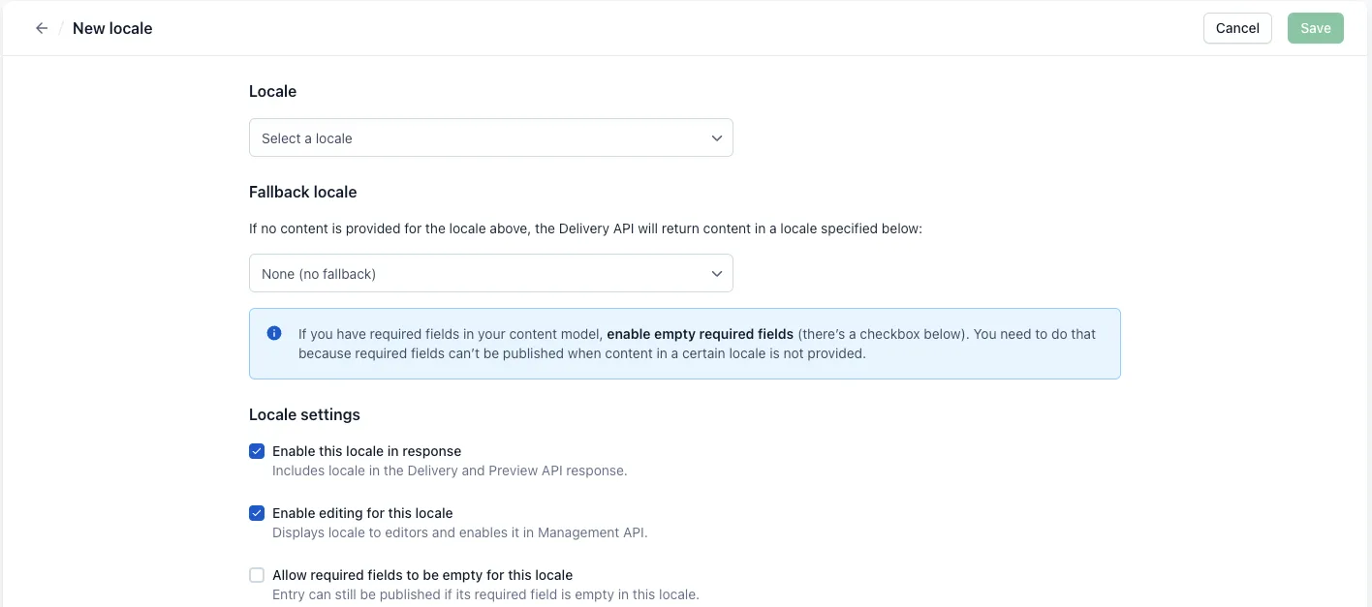Image resolution: width=1372 pixels, height=607 pixels.
Task: Click the Delivery and Preview API description text
Action: click(450, 471)
